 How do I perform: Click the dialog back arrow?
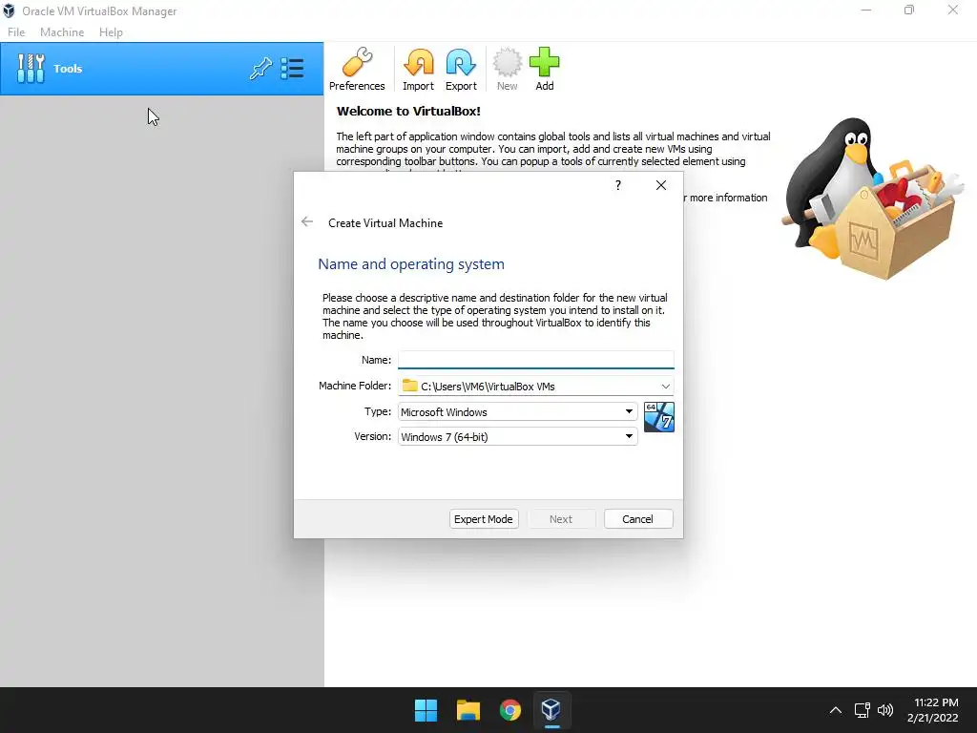coord(307,221)
